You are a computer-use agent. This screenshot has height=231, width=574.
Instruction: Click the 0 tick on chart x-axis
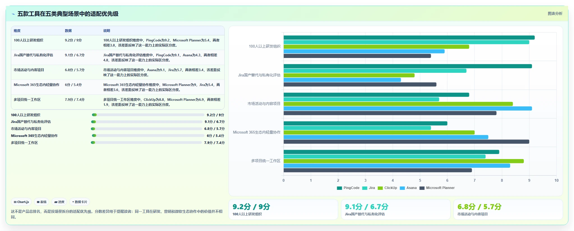coord(283,181)
